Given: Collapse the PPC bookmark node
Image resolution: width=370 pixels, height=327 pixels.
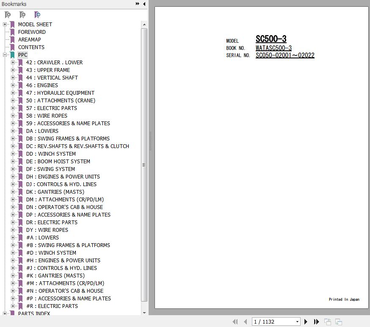Looking at the screenshot, I should click(x=5, y=55).
